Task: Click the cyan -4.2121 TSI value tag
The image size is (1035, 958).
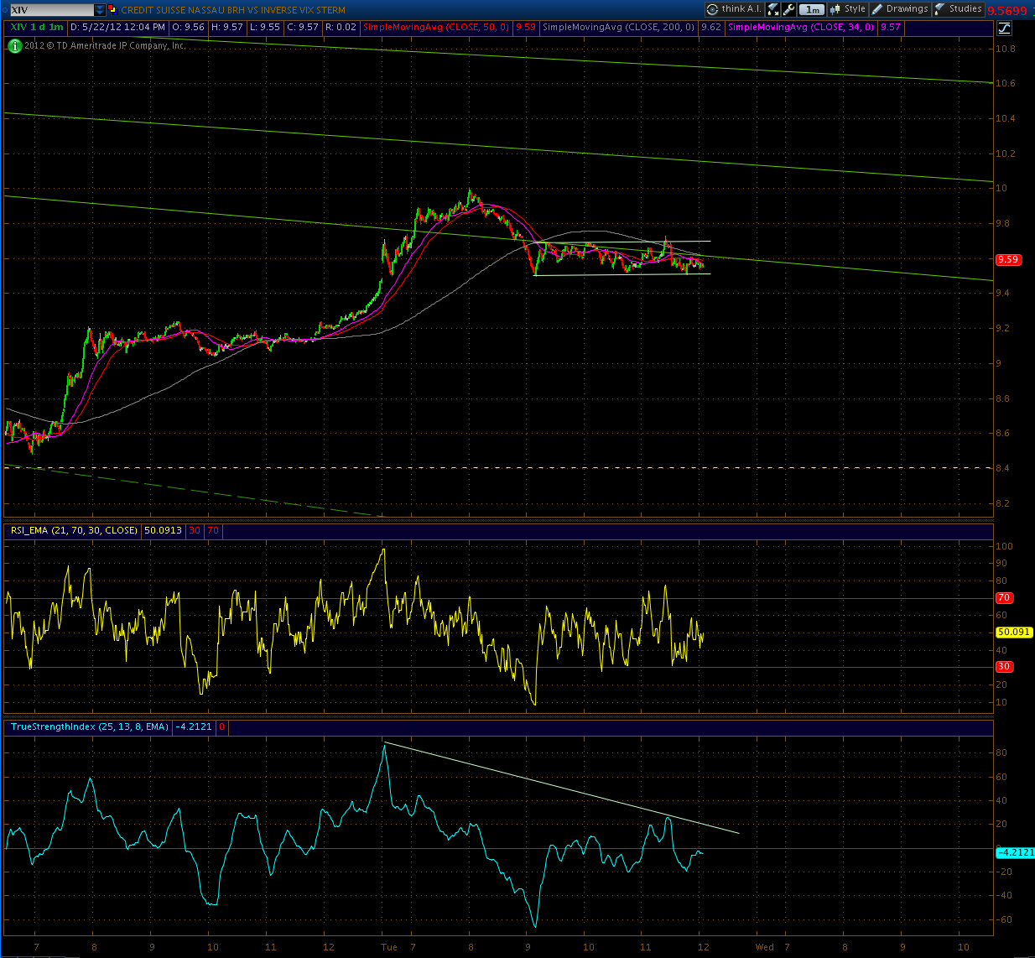Action: pos(1015,852)
